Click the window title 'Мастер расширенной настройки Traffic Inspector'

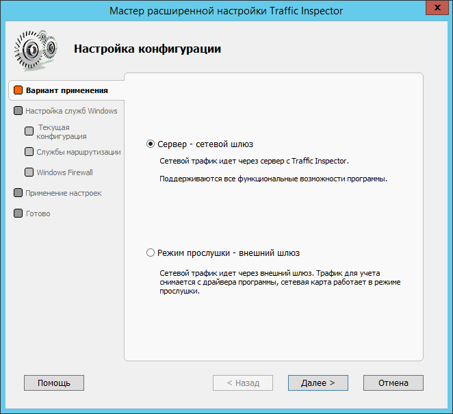coord(226,11)
